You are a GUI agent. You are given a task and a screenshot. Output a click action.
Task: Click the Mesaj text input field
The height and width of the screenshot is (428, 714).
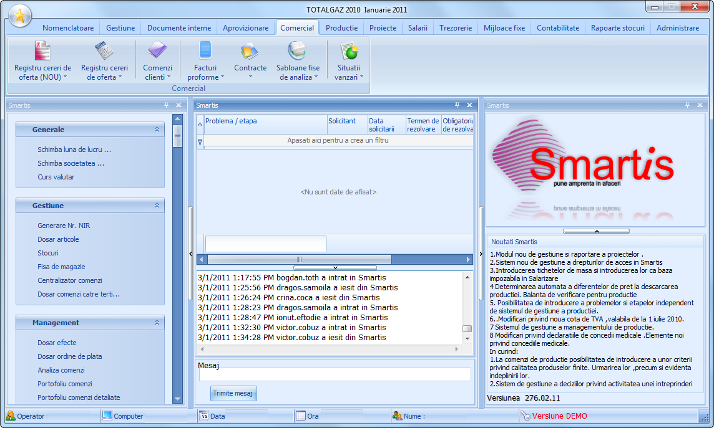(335, 374)
